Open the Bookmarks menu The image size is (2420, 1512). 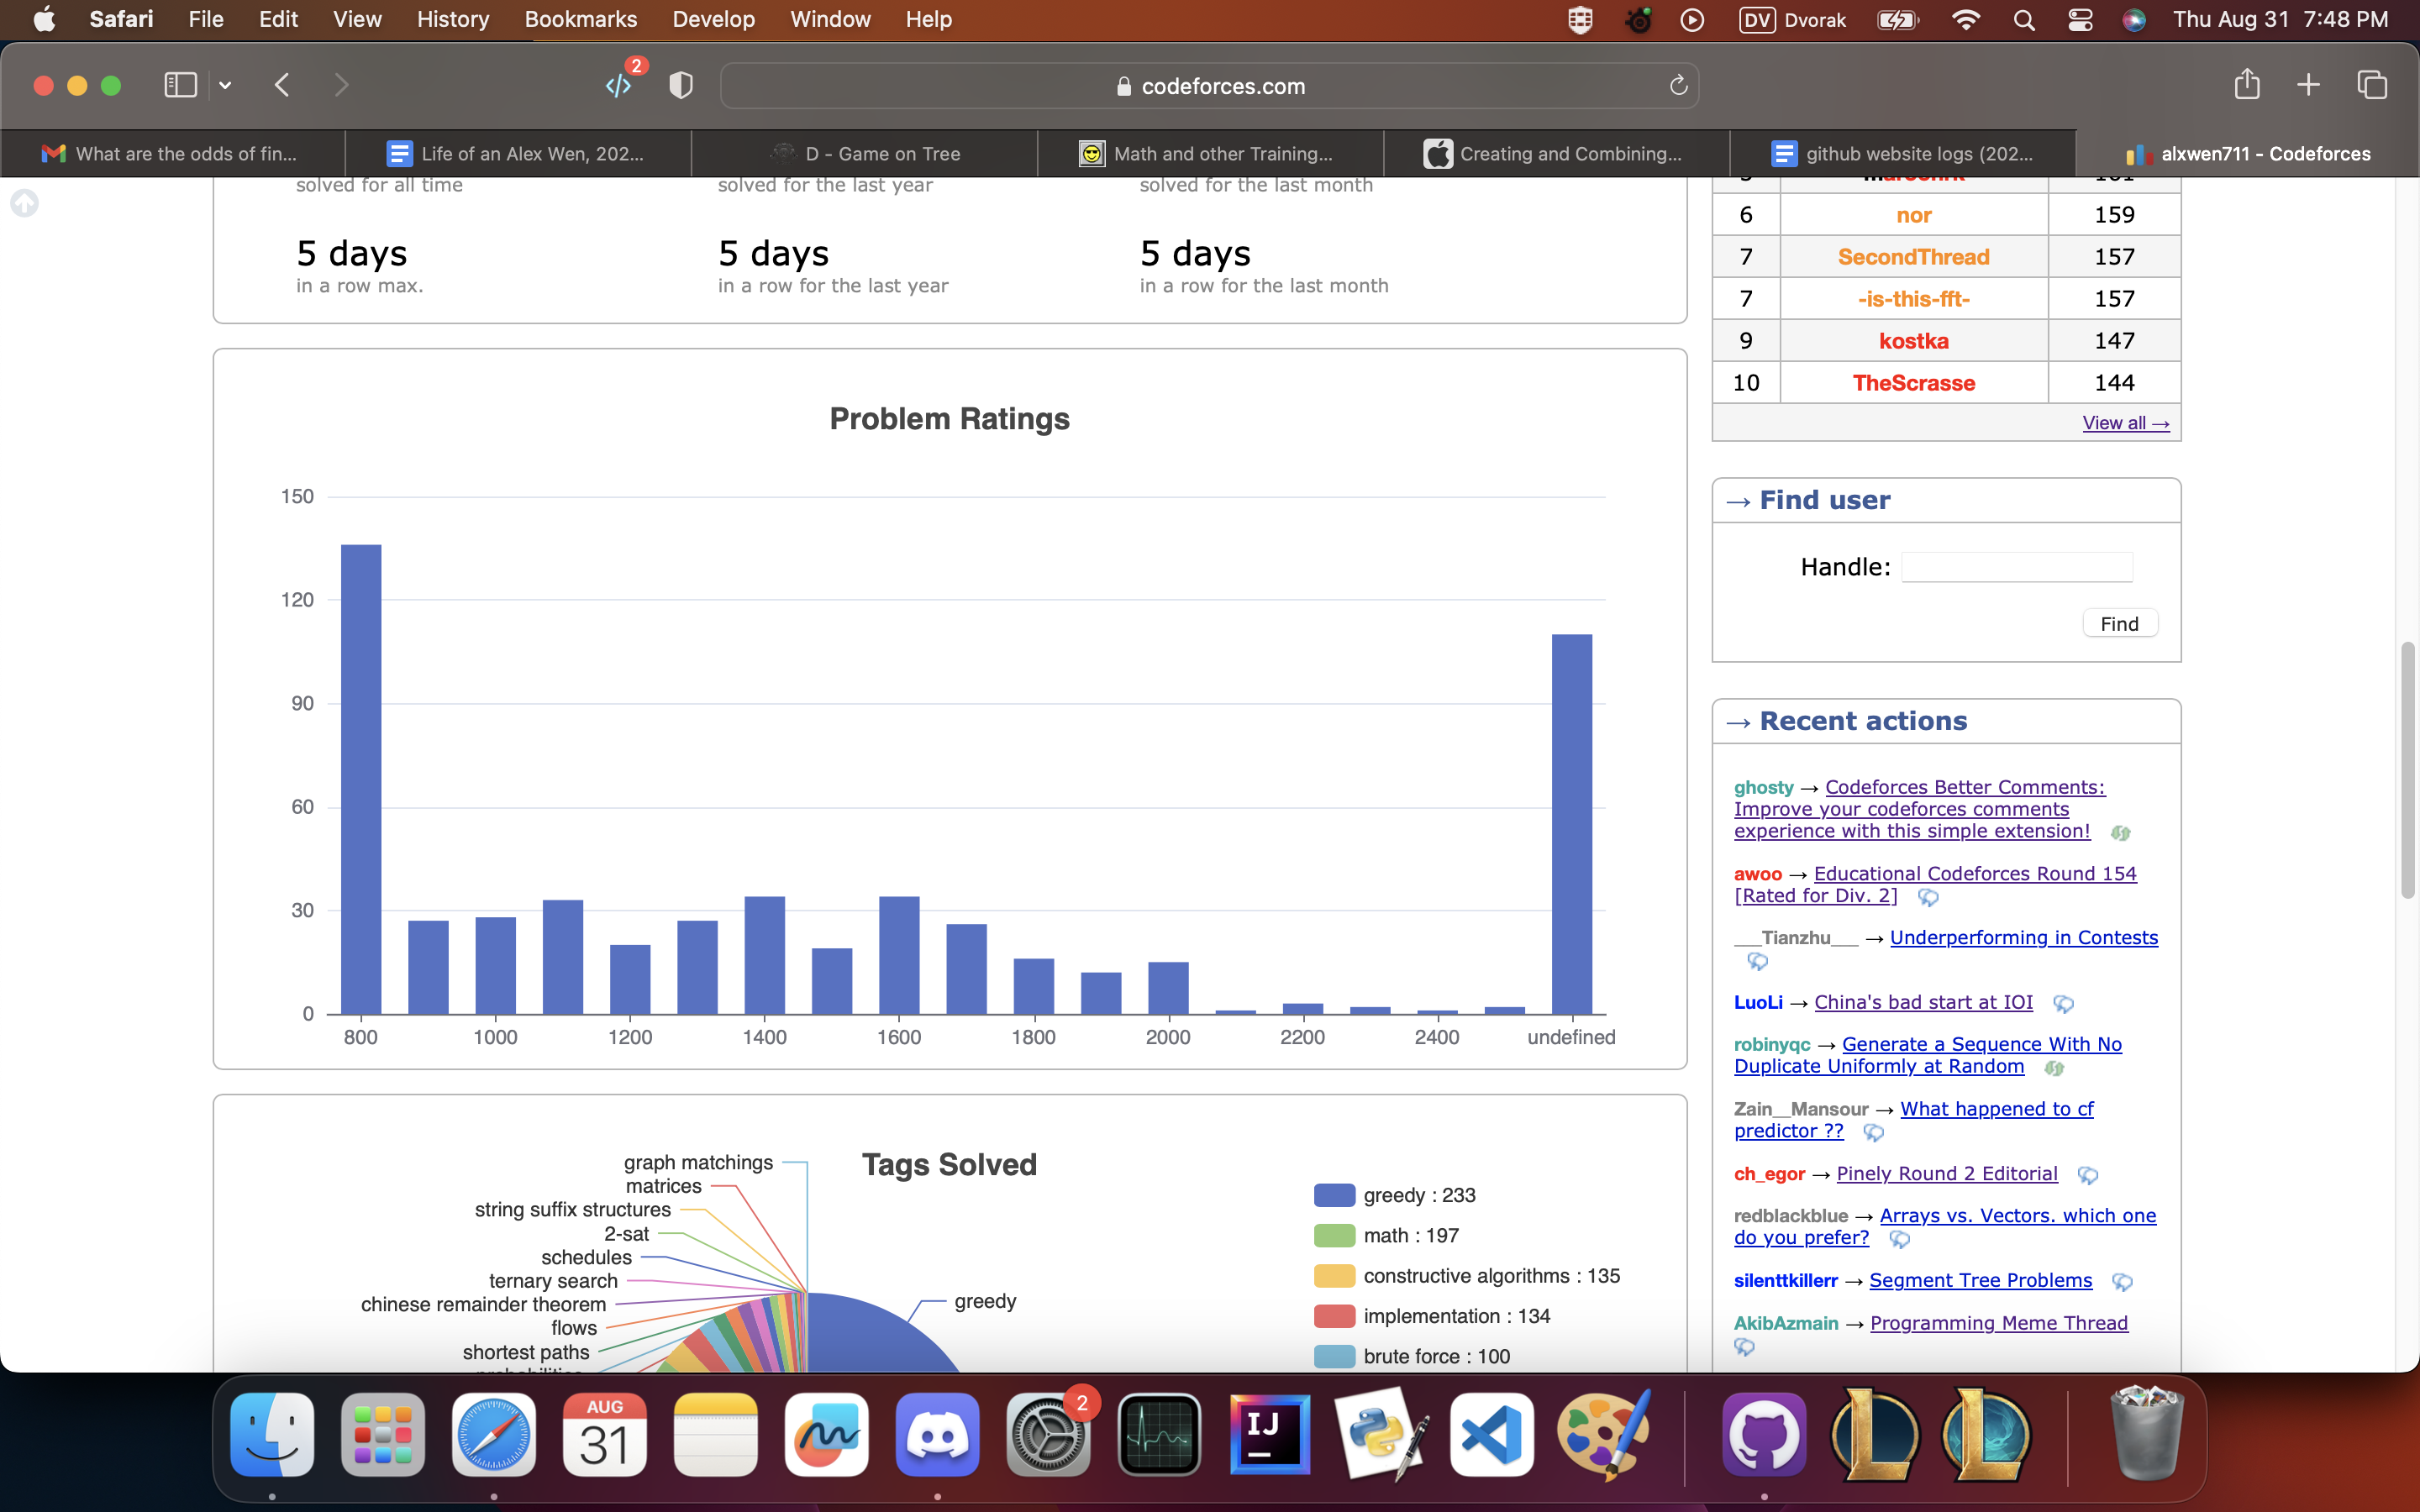[581, 19]
